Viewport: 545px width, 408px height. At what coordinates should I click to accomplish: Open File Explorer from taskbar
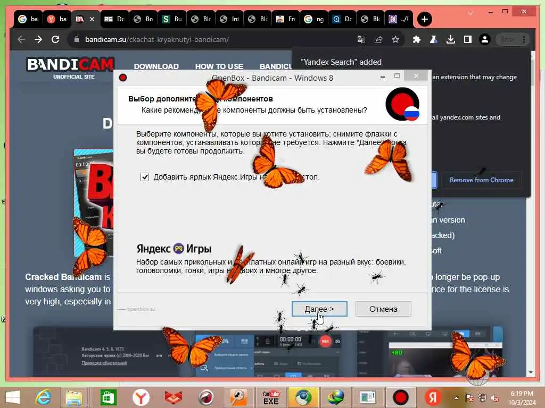point(73,397)
